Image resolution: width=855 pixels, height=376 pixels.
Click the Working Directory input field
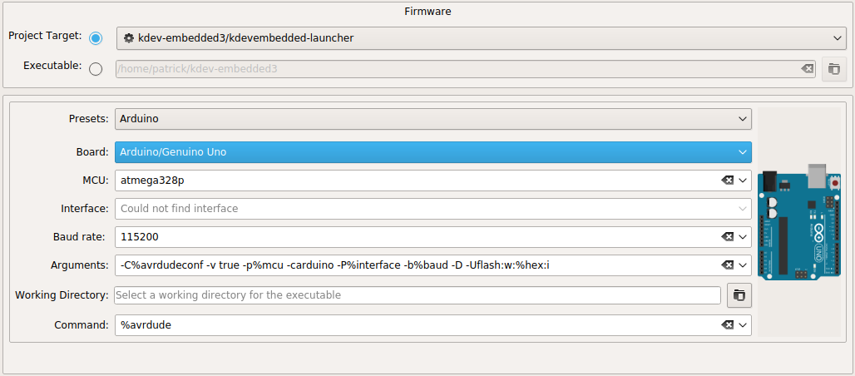coord(416,295)
